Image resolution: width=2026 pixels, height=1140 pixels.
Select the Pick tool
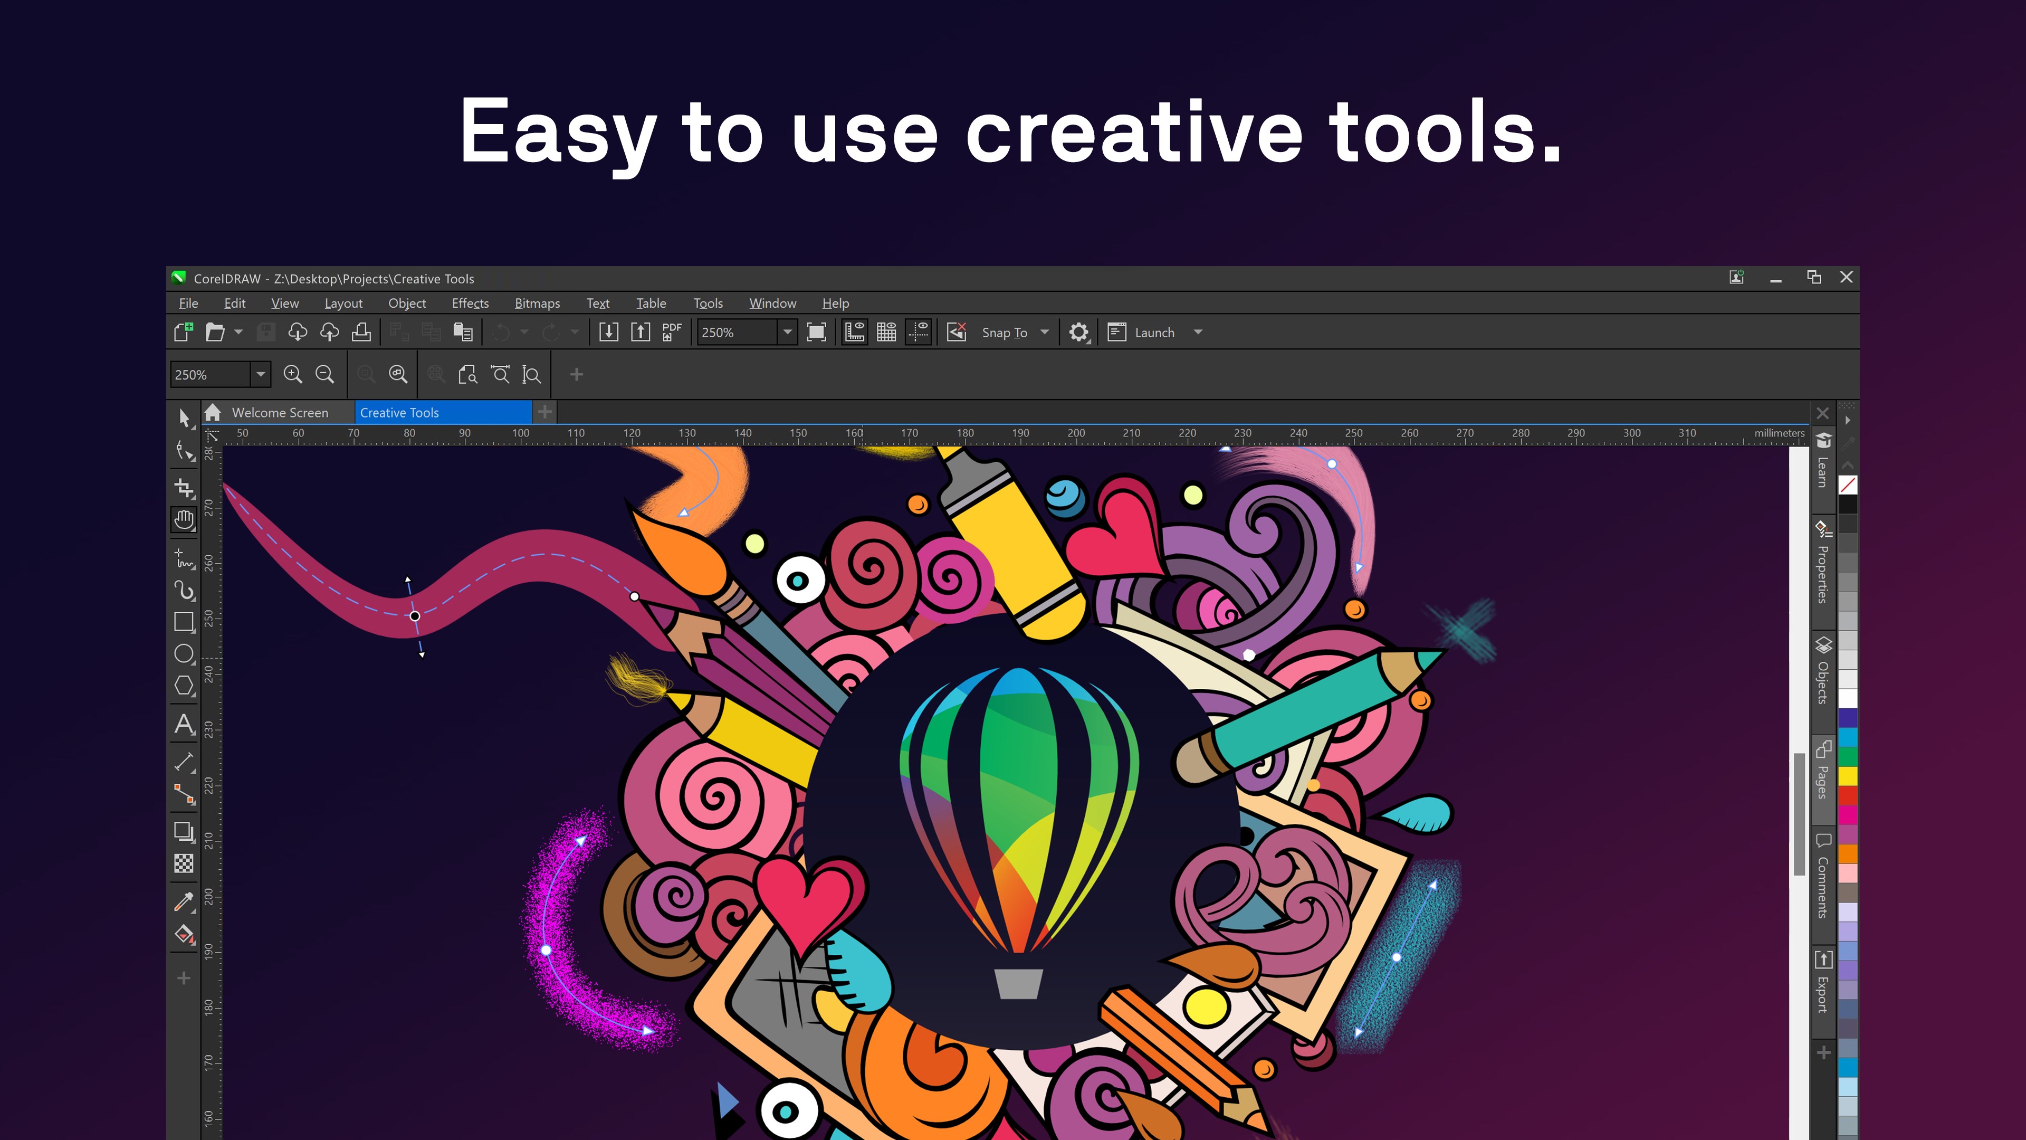tap(184, 420)
